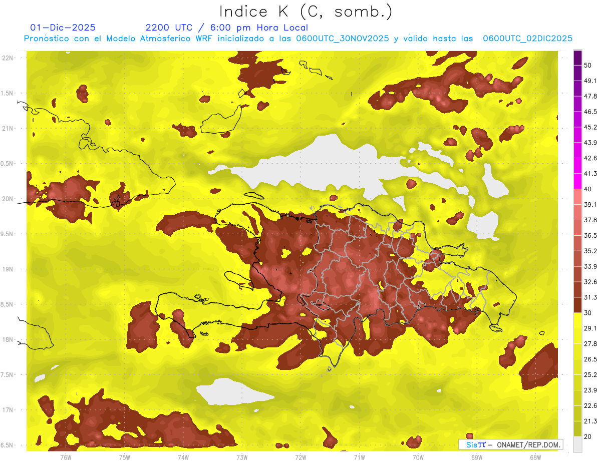Click the 7.5N latitude label
The width and height of the screenshot is (601, 464).
pyautogui.click(x=8, y=375)
